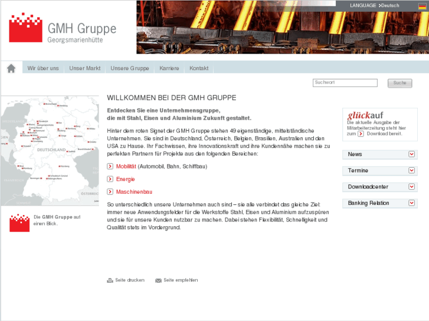Open the Unsere Gruppe menu

[130, 68]
